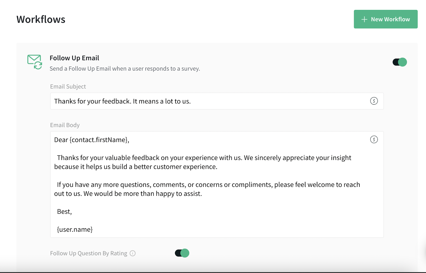Disable the Follow Up Email workflow toggle
This screenshot has width=426, height=273.
[400, 62]
